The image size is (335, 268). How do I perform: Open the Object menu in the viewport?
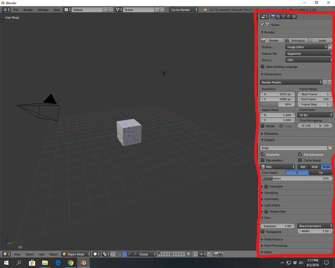[x=53, y=254]
